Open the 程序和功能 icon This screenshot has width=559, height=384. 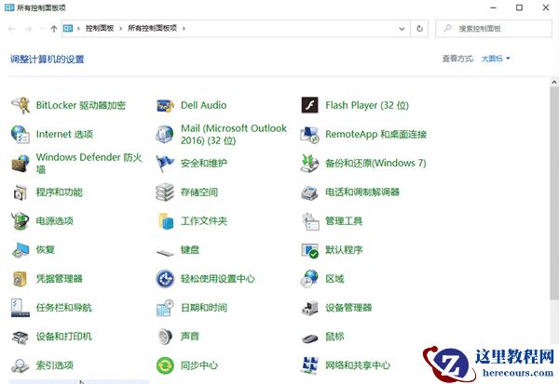click(20, 192)
